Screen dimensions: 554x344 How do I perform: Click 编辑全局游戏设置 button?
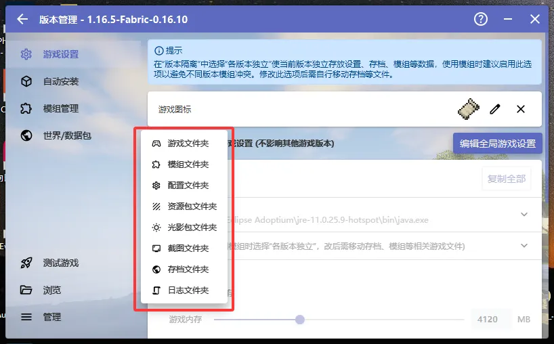point(497,144)
